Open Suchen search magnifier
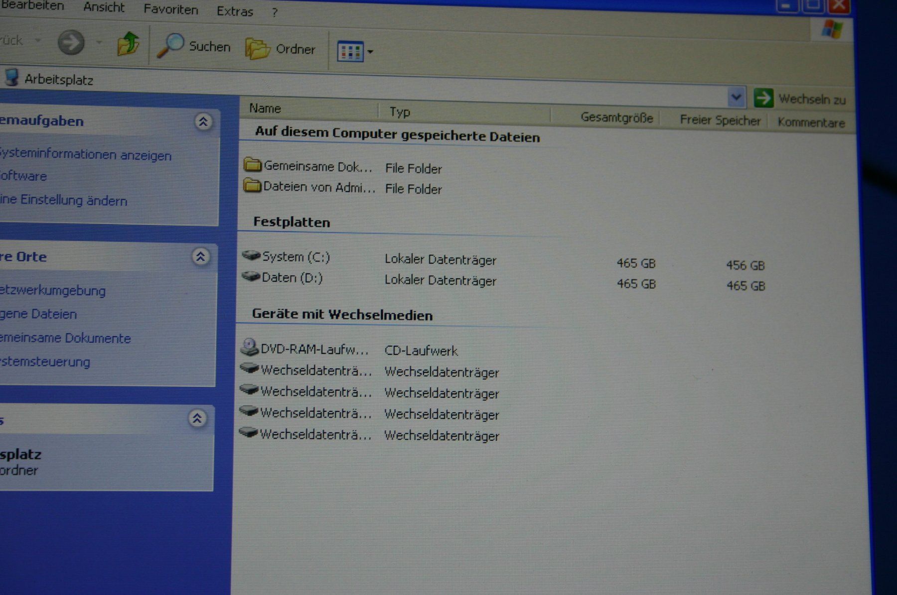897x595 pixels. 194,46
